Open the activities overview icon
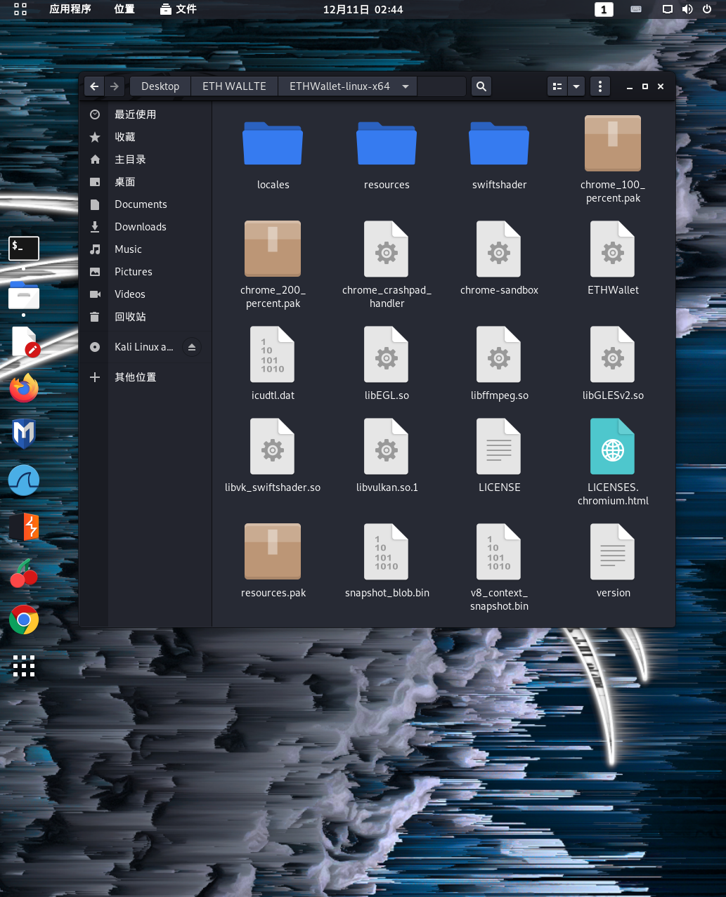726x897 pixels. (20, 9)
